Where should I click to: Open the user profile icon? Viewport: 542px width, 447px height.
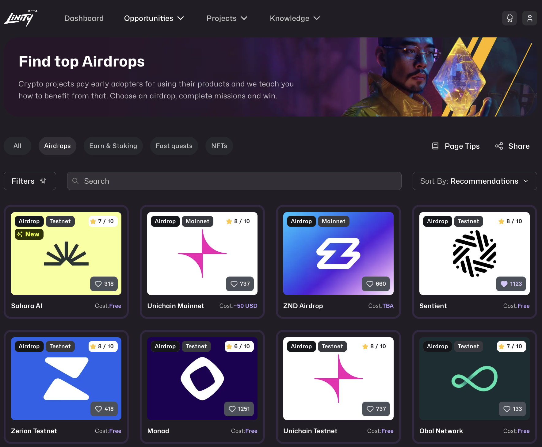point(529,18)
